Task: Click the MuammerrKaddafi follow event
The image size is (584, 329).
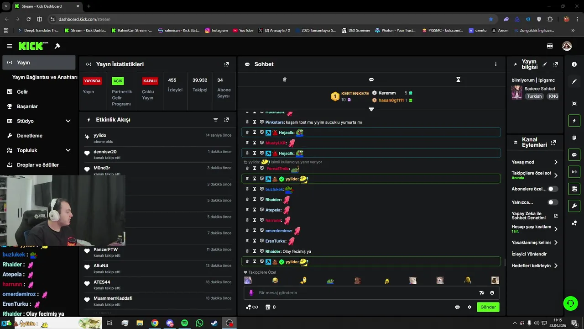Action: (x=157, y=301)
